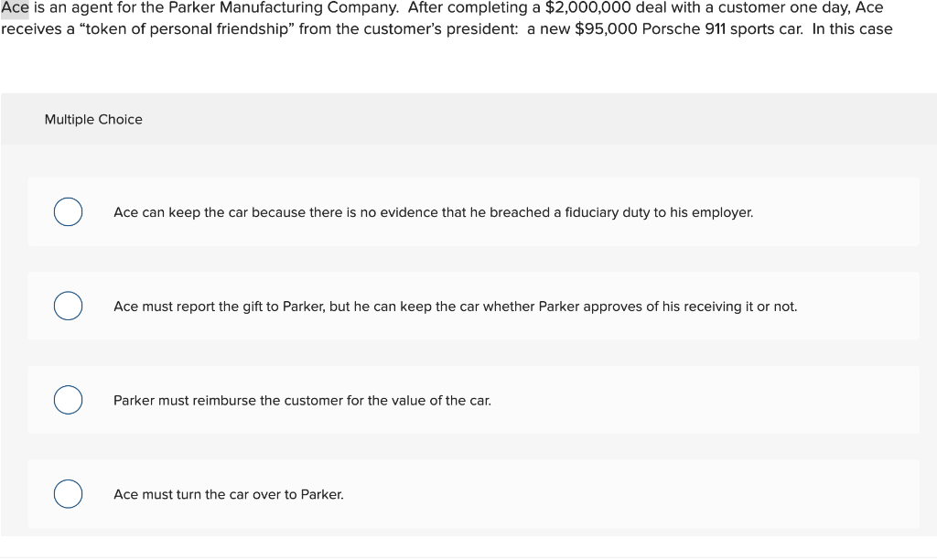Select the Parker must reimburse customer radio button
This screenshot has height=560, width=937.
click(68, 400)
